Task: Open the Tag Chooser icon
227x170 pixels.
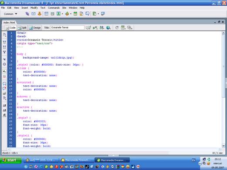Action: pos(103,14)
